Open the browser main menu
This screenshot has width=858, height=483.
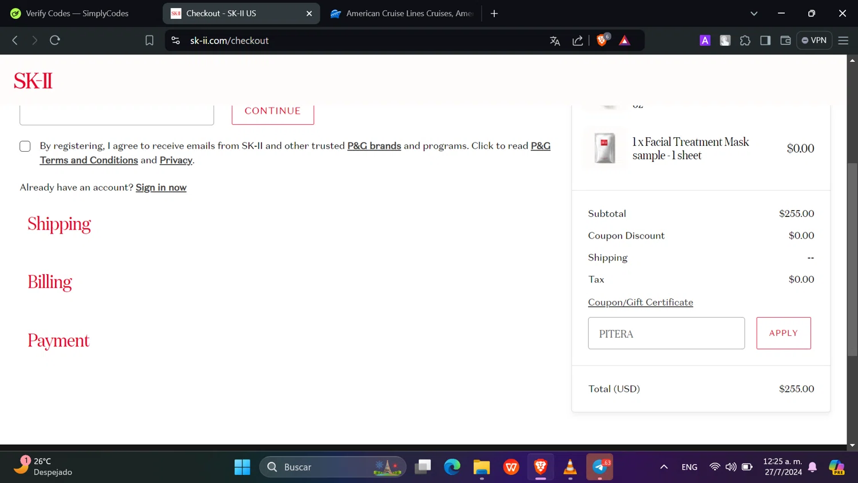point(843,41)
